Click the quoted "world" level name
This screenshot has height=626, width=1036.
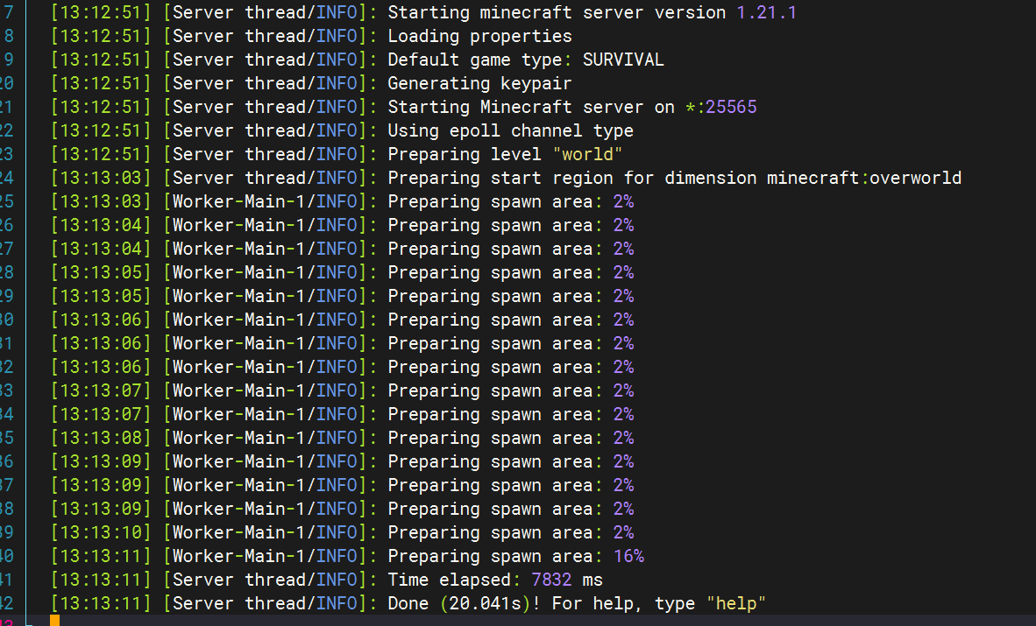587,154
